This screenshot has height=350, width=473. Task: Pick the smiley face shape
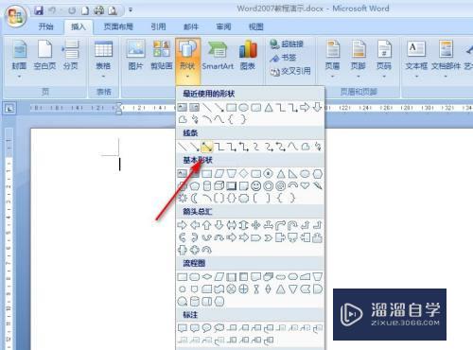tap(255, 186)
